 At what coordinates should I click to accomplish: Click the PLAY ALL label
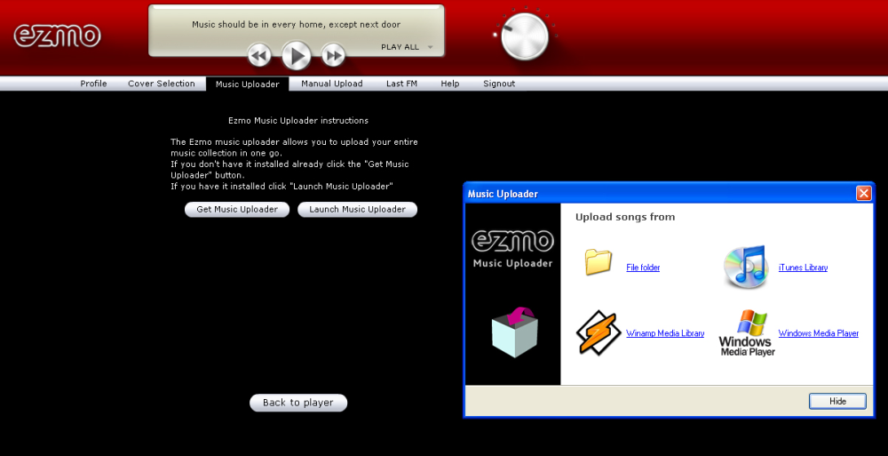(400, 47)
